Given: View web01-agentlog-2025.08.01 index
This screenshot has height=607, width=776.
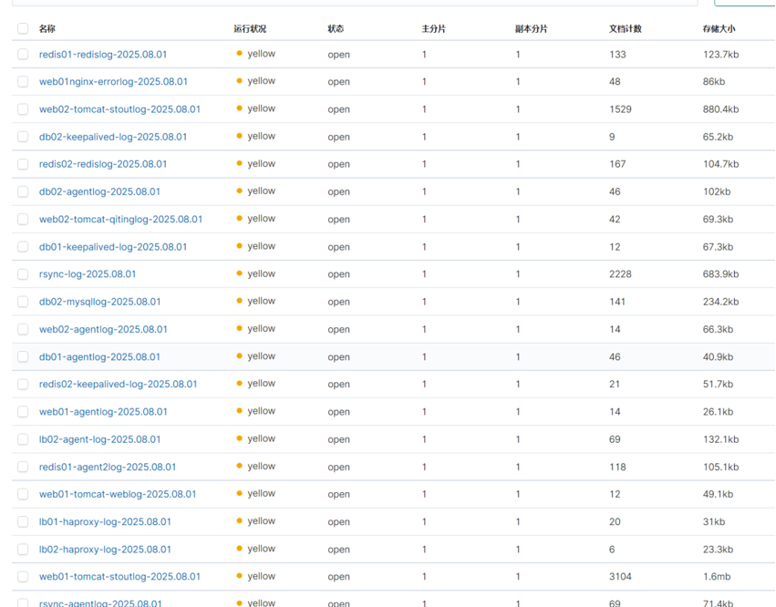Looking at the screenshot, I should point(103,412).
